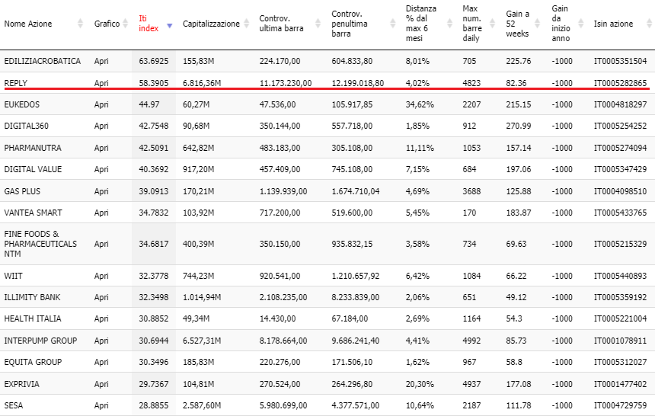Click the Capitalizzazione column header text
Screen dimensions: 655x416
click(x=211, y=24)
